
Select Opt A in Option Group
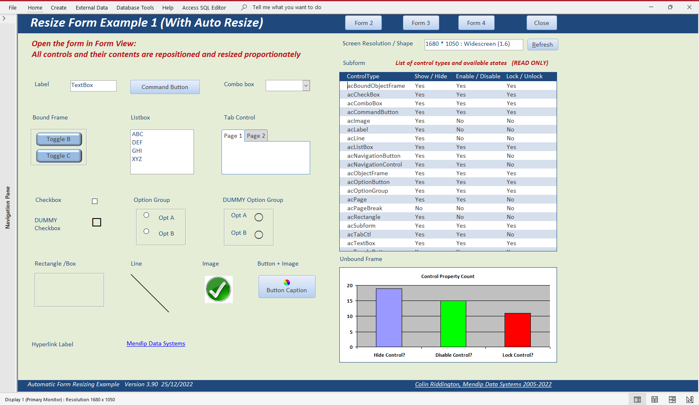[146, 215]
